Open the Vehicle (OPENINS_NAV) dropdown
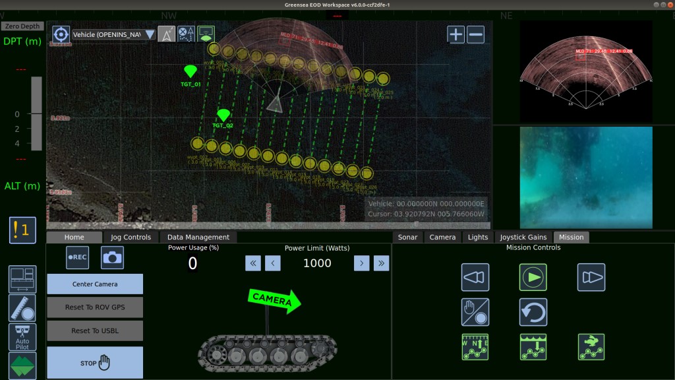Screen dimensions: 675x380 click(113, 34)
